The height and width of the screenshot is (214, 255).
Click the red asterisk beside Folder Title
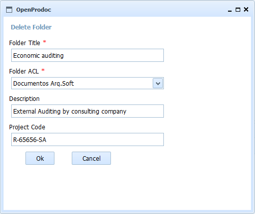pyautogui.click(x=44, y=42)
